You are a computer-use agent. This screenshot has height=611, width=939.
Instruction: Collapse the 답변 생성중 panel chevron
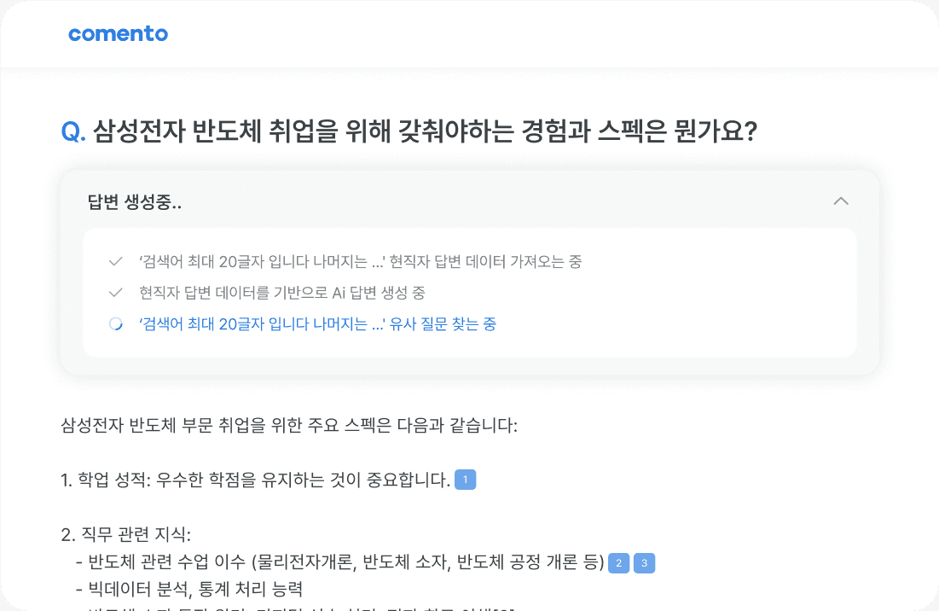tap(840, 201)
